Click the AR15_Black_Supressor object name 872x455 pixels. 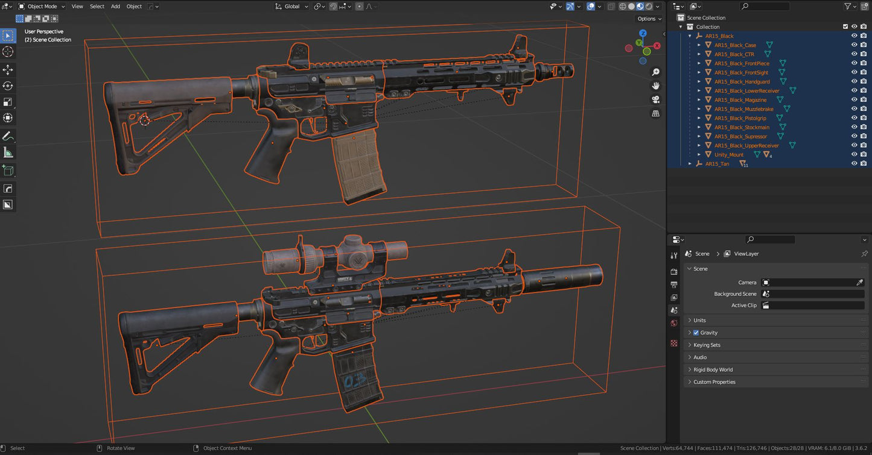coord(742,136)
